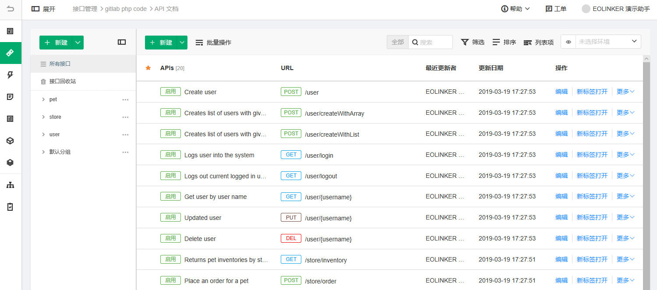Screen dimensions: 657x290
Task: Click the PUT method tag for /user/{username}
Action: click(291, 218)
